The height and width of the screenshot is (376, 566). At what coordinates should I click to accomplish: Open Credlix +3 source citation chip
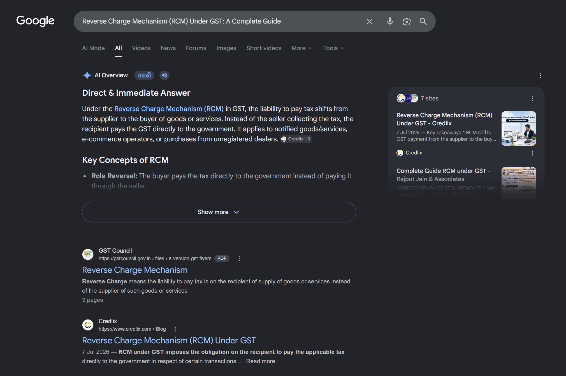tap(296, 139)
